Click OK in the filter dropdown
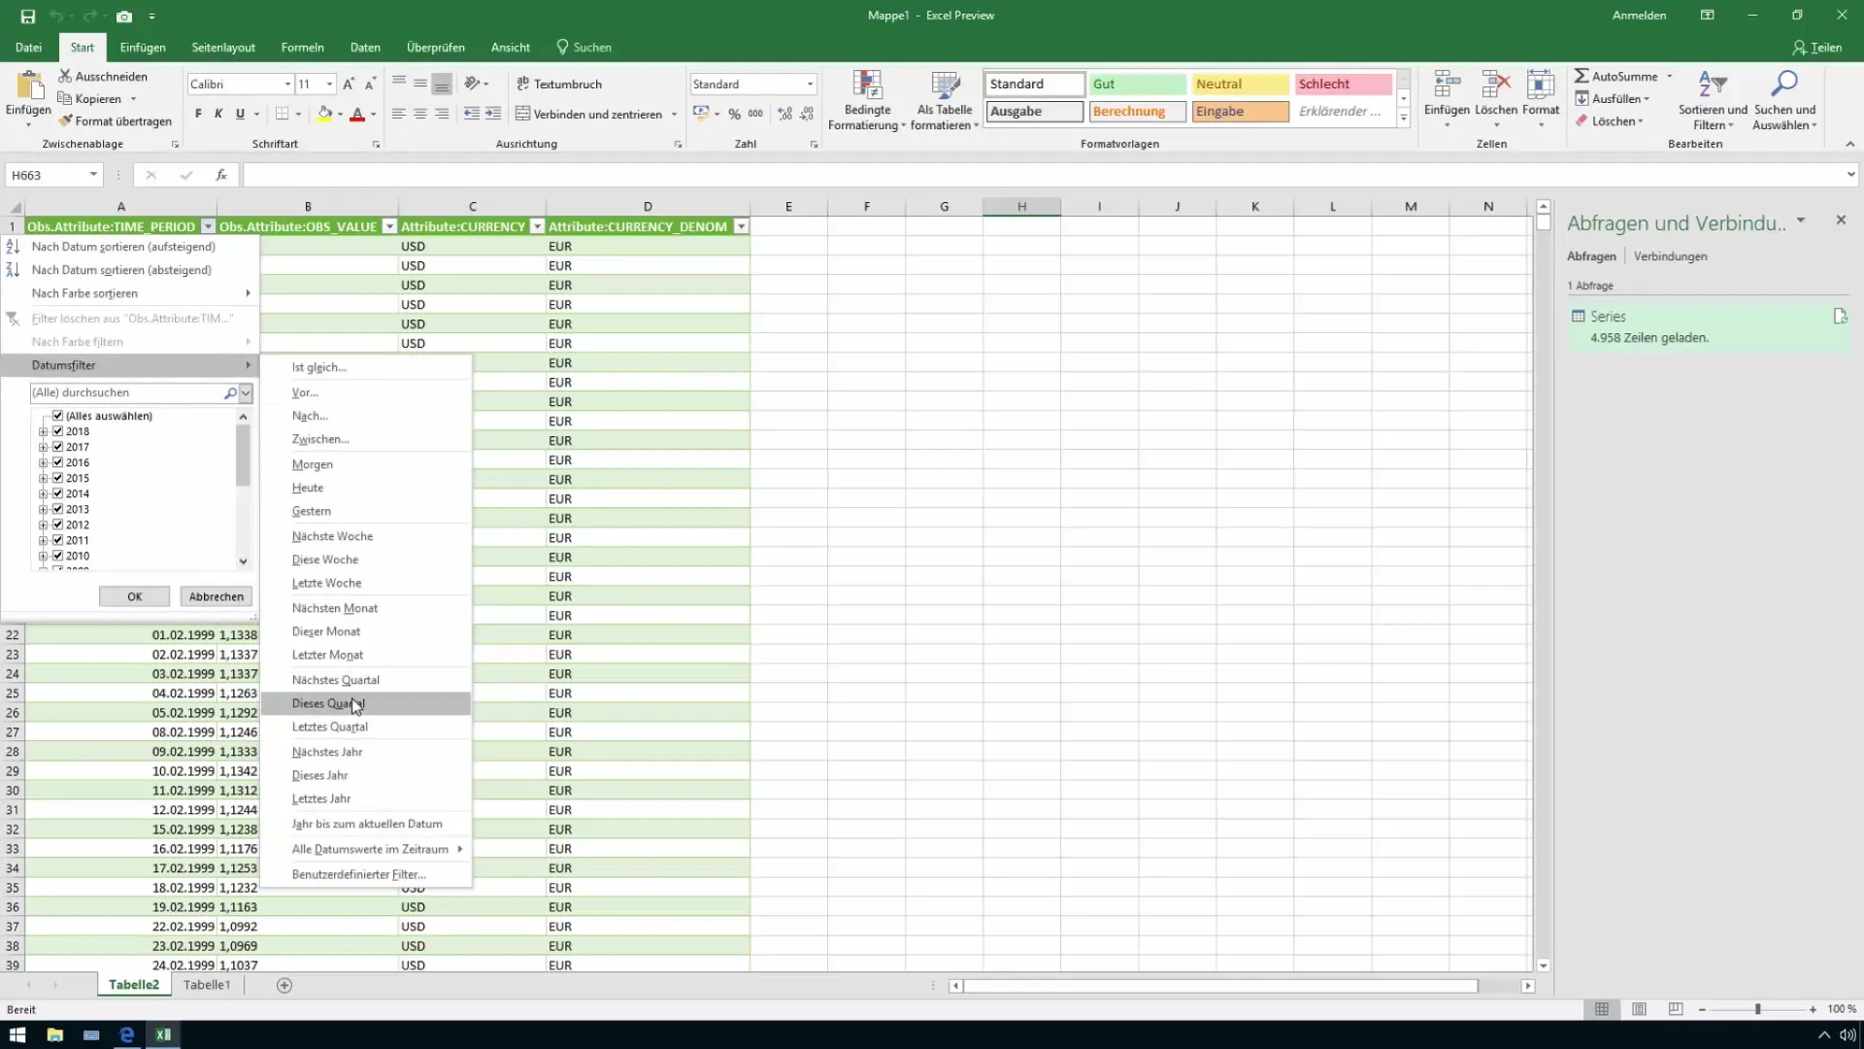Screen dimensions: 1864x1049 pyautogui.click(x=134, y=596)
